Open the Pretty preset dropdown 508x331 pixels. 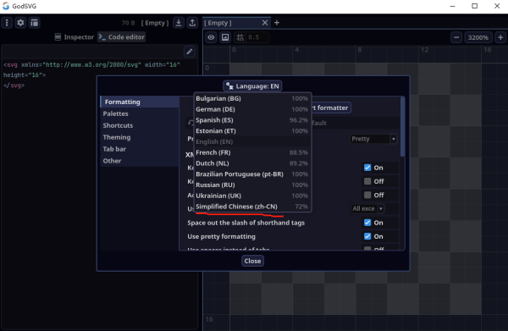click(373, 139)
